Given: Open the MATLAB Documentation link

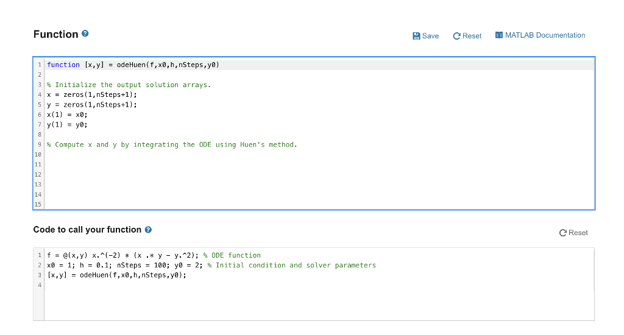Looking at the screenshot, I should [x=540, y=35].
